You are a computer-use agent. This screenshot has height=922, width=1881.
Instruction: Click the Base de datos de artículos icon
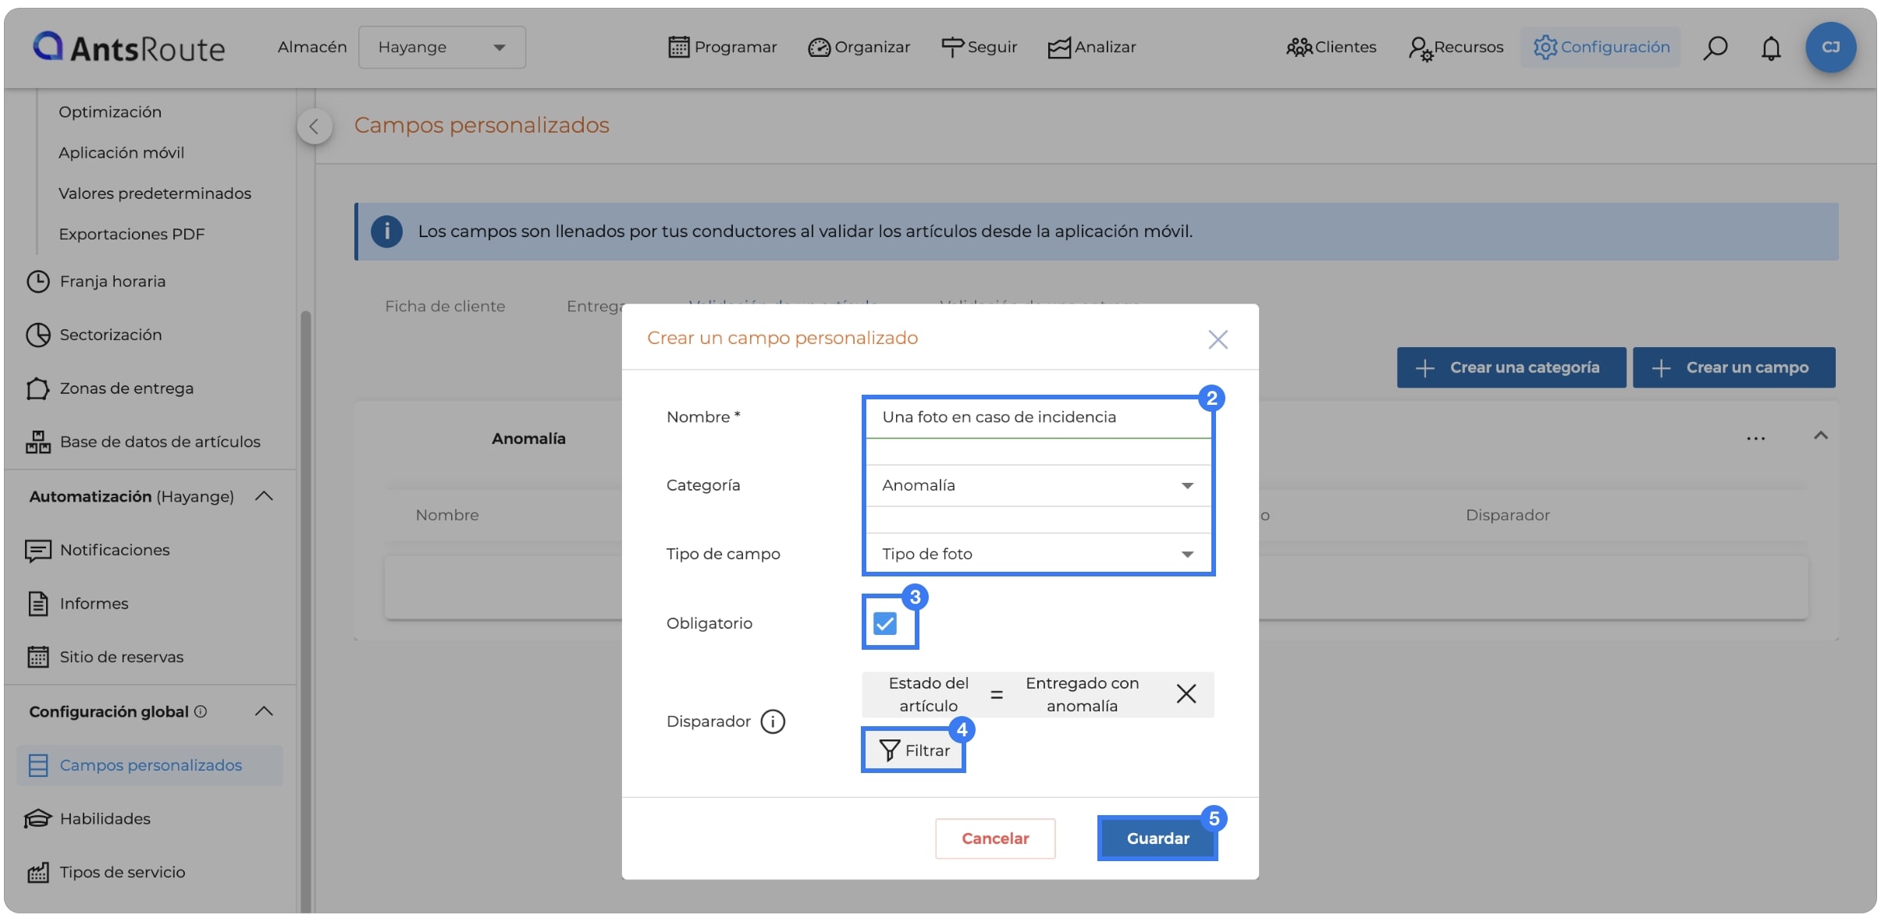point(37,441)
